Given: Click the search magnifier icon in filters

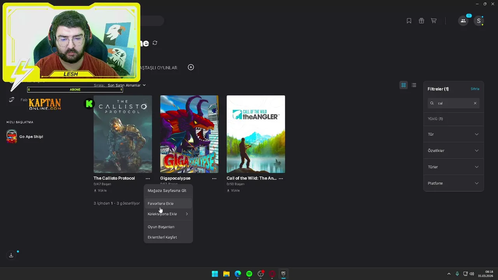Looking at the screenshot, I should (432, 103).
